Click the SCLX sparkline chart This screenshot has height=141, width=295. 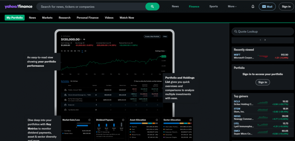(x=263, y=103)
